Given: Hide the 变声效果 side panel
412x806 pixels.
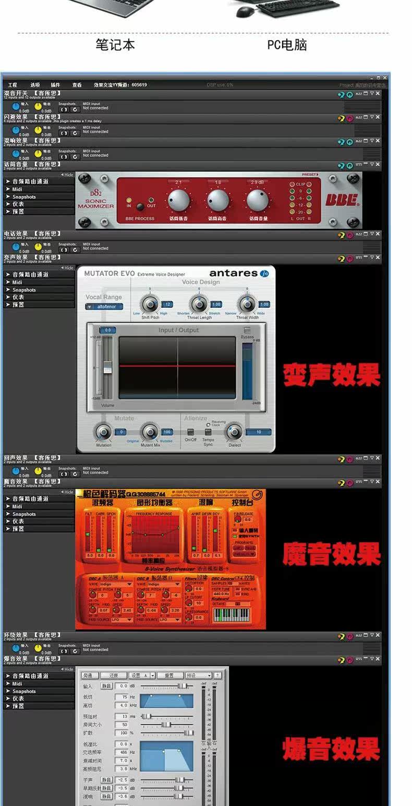Looking at the screenshot, I should [x=67, y=268].
